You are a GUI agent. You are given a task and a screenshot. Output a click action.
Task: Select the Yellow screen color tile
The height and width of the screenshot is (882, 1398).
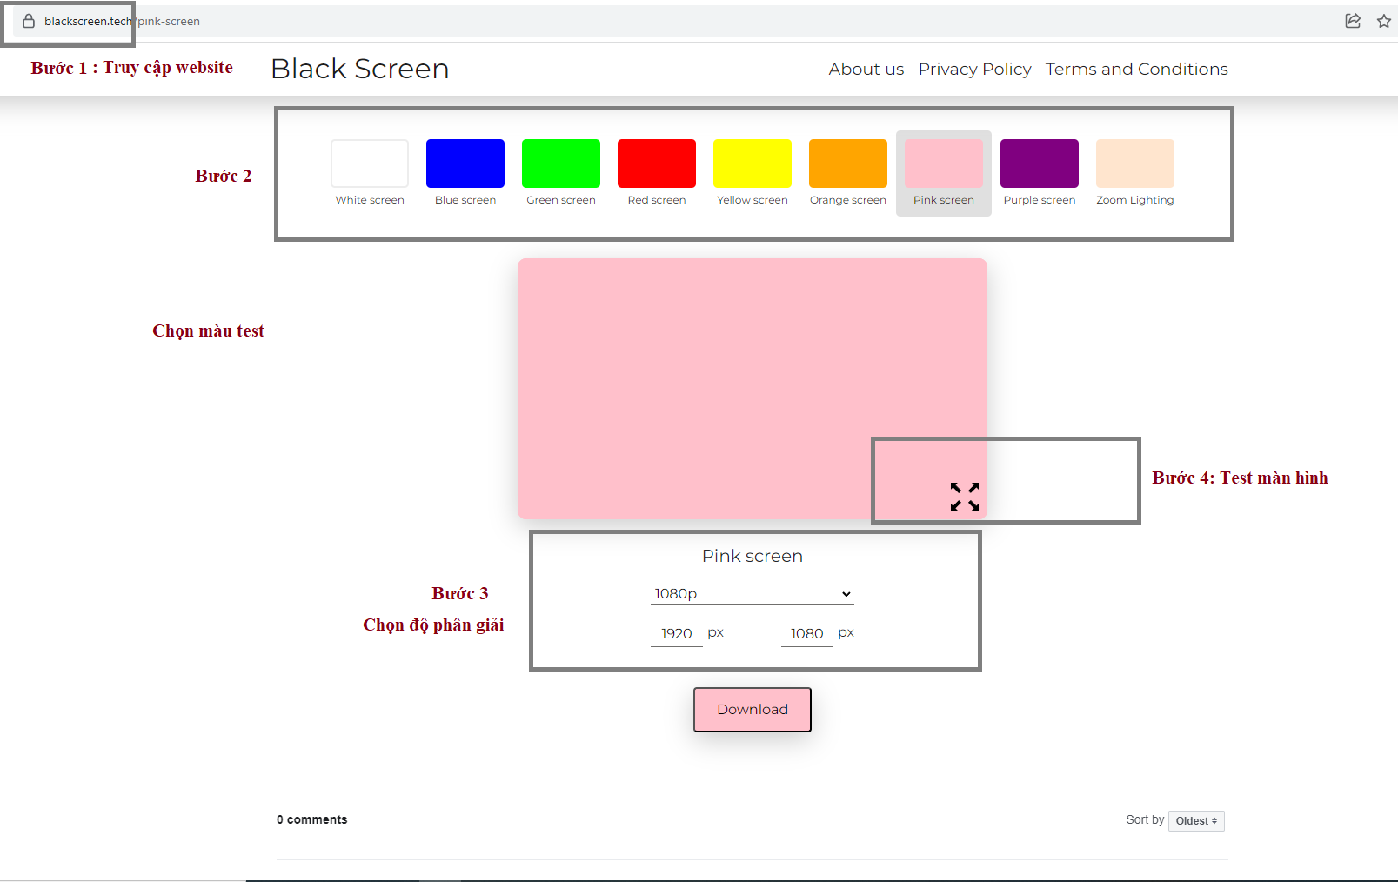pos(752,163)
